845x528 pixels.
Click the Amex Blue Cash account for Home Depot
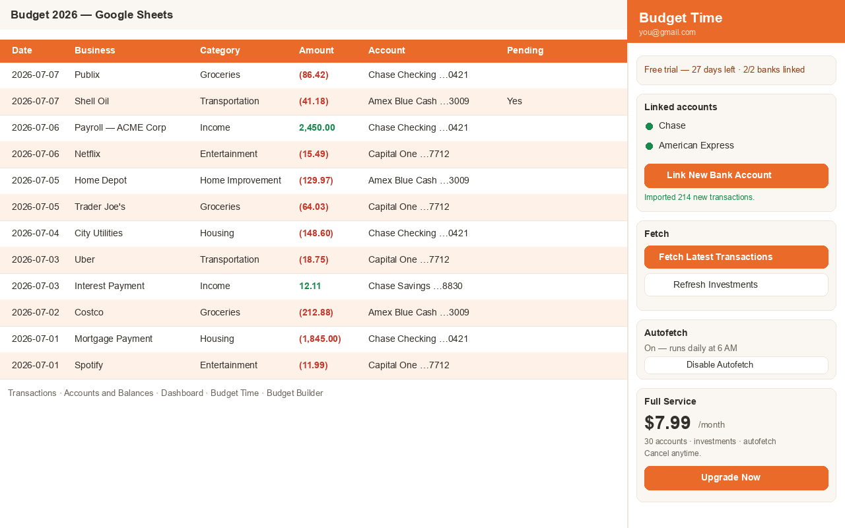pyautogui.click(x=419, y=181)
